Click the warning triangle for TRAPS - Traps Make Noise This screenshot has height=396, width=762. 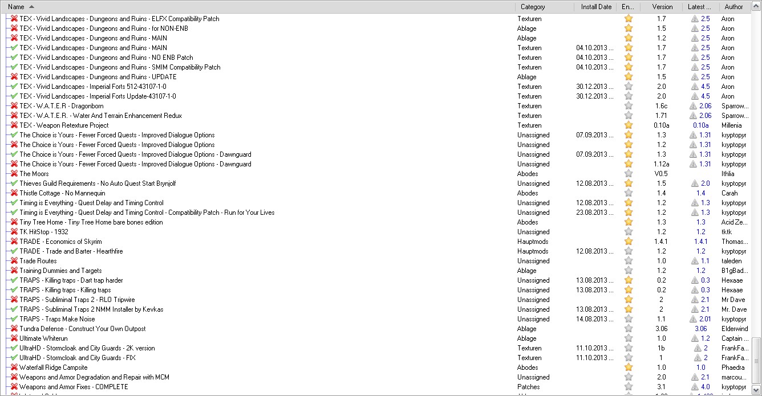(694, 319)
